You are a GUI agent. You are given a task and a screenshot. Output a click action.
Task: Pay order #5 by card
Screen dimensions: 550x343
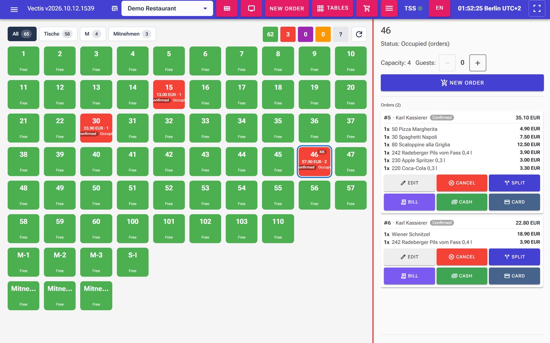514,202
